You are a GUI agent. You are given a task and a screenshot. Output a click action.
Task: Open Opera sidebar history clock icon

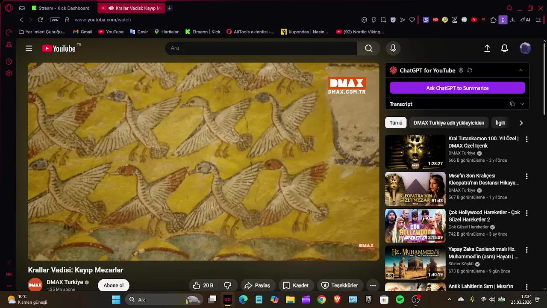click(x=9, y=62)
